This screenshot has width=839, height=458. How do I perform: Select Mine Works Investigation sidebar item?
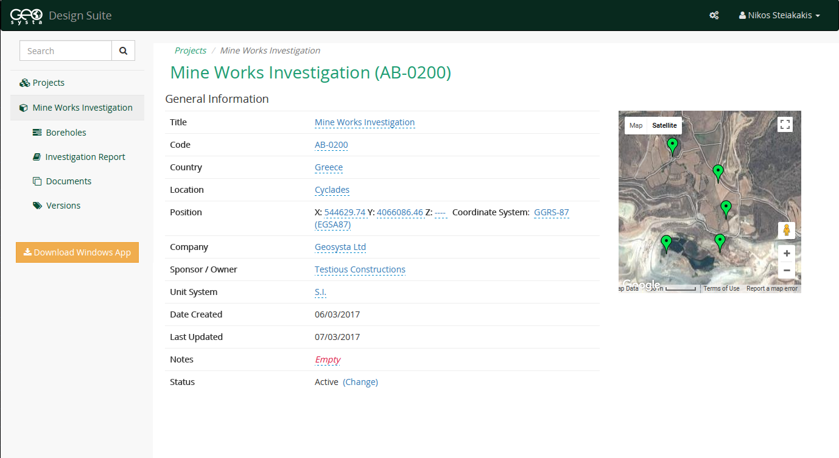click(x=77, y=108)
